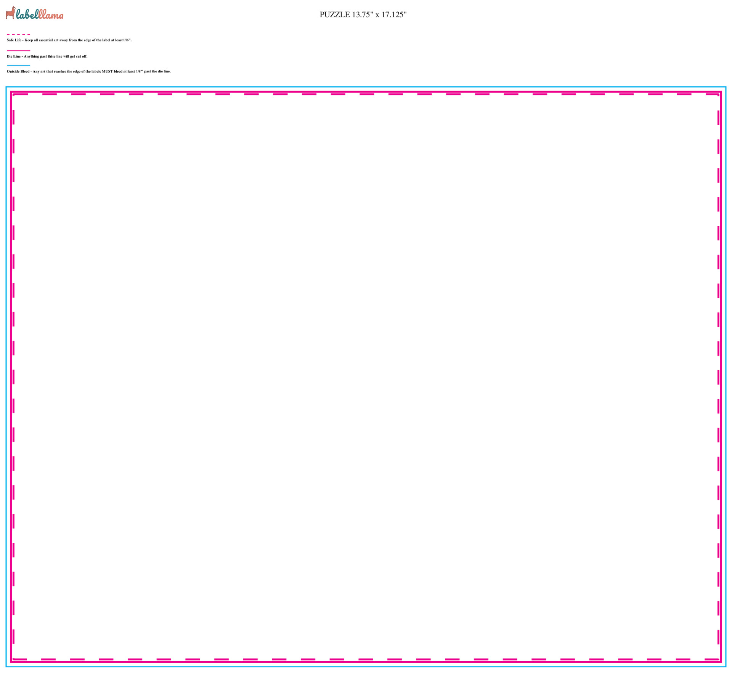Click the top-left corner of the pink die line

tap(11, 92)
